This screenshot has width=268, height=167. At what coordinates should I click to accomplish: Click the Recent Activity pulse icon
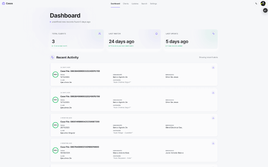[52, 57]
